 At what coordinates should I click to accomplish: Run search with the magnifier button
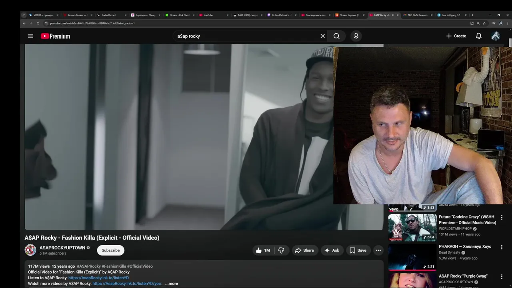pyautogui.click(x=336, y=36)
